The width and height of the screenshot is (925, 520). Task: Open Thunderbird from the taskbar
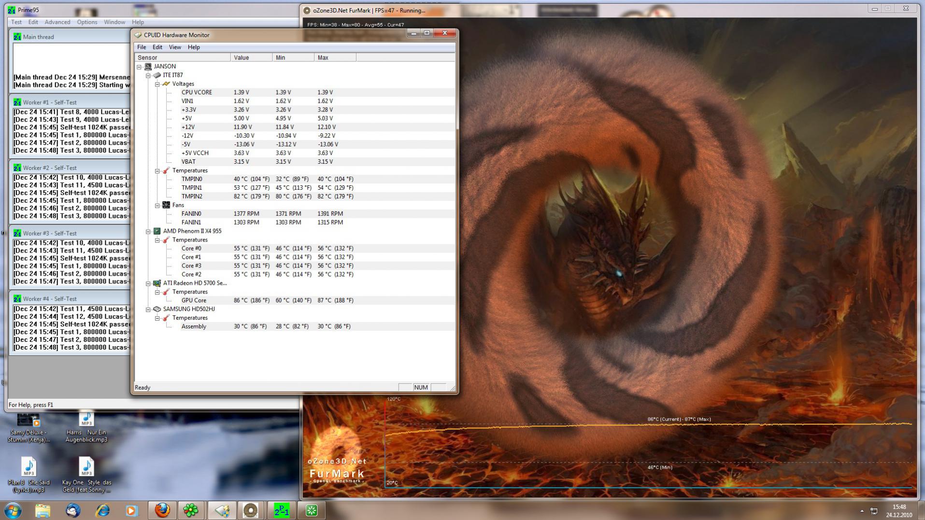coord(73,510)
